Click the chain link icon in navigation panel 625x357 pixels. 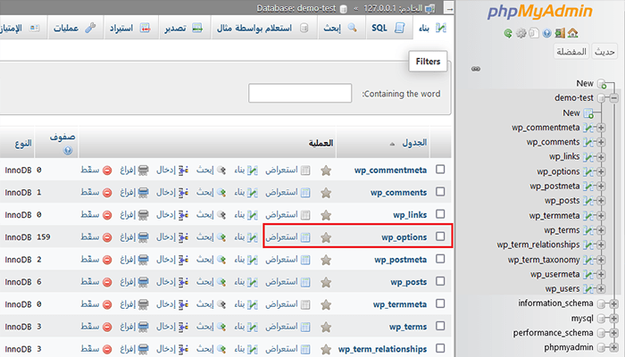[476, 69]
